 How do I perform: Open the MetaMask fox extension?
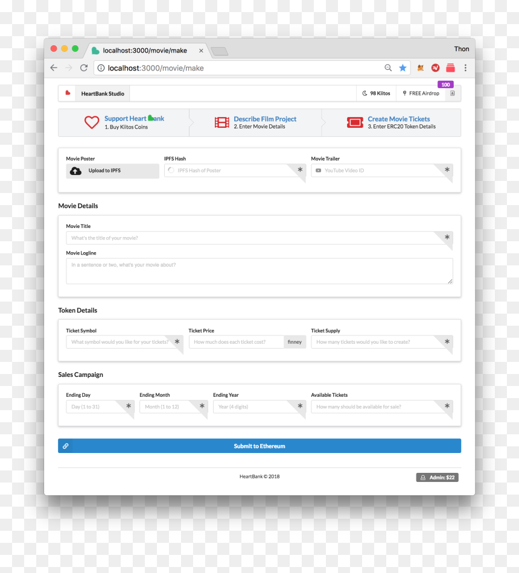click(421, 68)
